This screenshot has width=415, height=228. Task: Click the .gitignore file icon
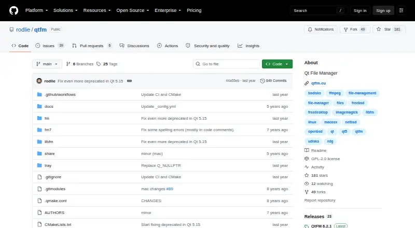39,177
